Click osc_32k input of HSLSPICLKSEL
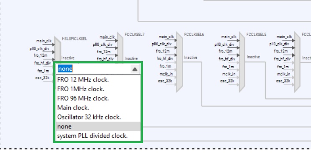The width and height of the screenshot is (311, 159). pyautogui.click(x=43, y=78)
